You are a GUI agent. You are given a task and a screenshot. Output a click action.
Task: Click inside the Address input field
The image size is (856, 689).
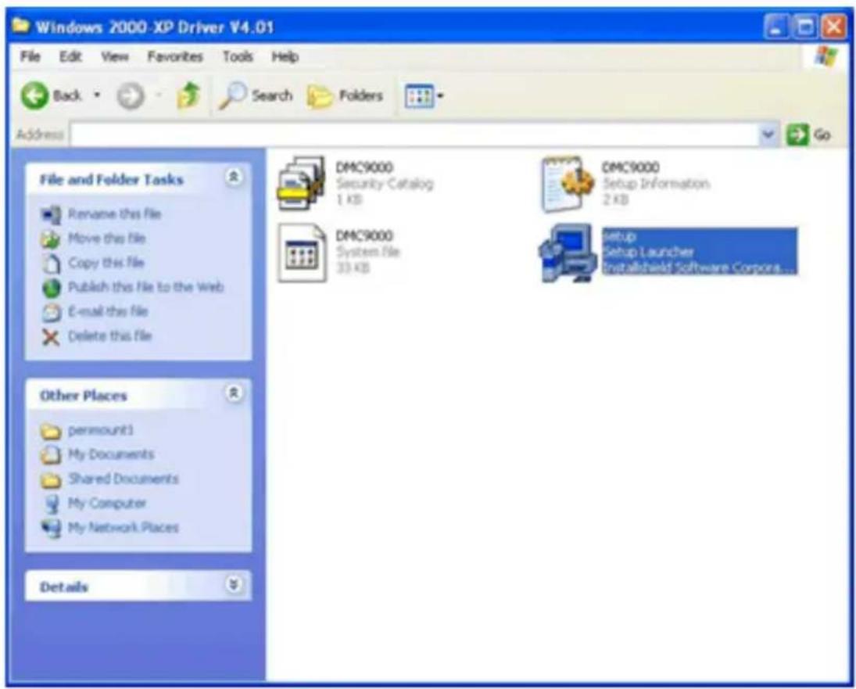415,135
